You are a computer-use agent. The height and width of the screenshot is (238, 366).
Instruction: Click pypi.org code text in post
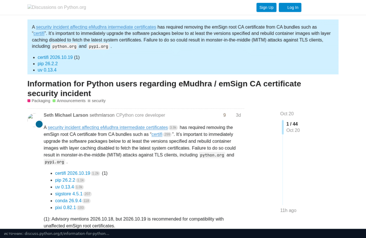tap(54, 162)
